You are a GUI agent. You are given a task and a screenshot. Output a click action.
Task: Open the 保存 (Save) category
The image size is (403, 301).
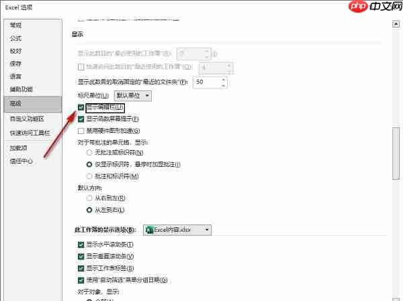click(15, 64)
